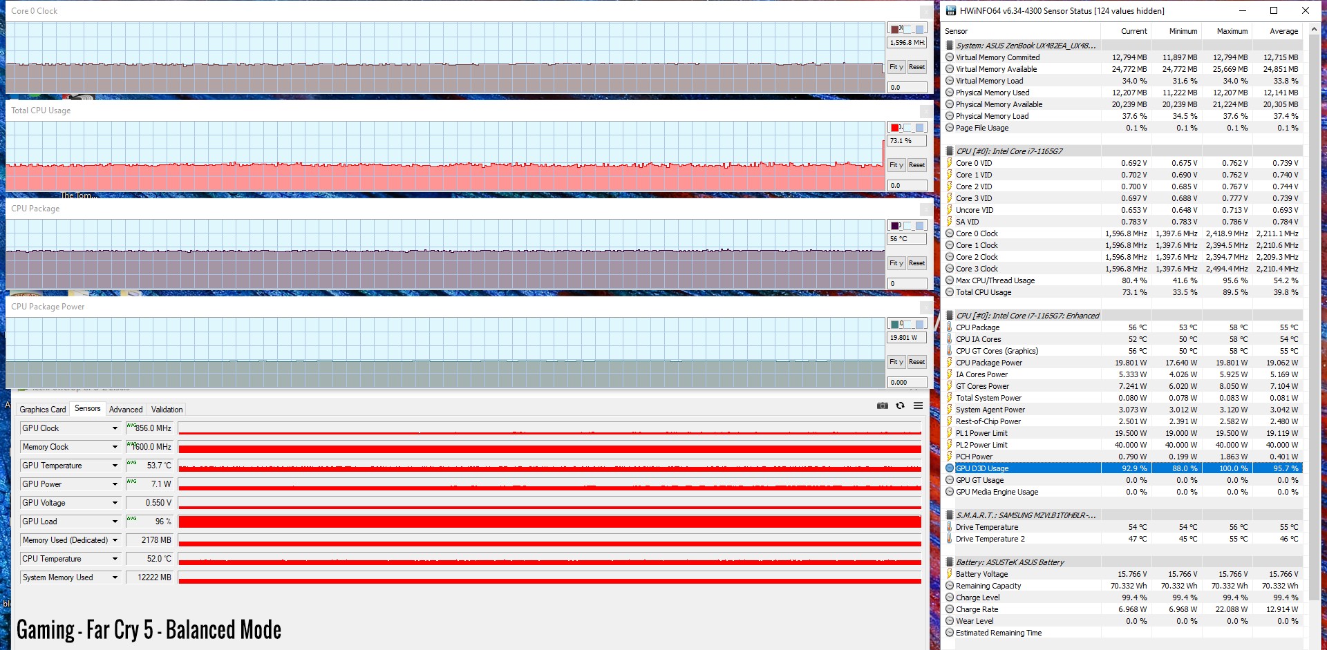
Task: Click the clock icon beside Core 0 Clock
Action: coord(950,233)
